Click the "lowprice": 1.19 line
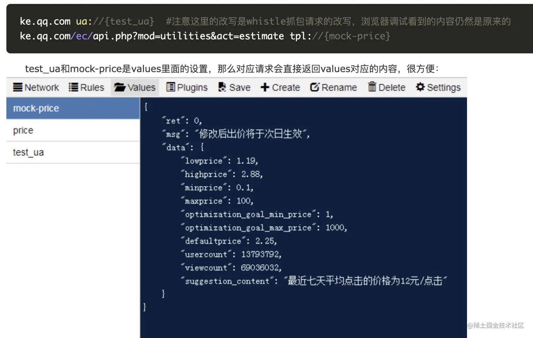533x338 pixels. coord(220,161)
